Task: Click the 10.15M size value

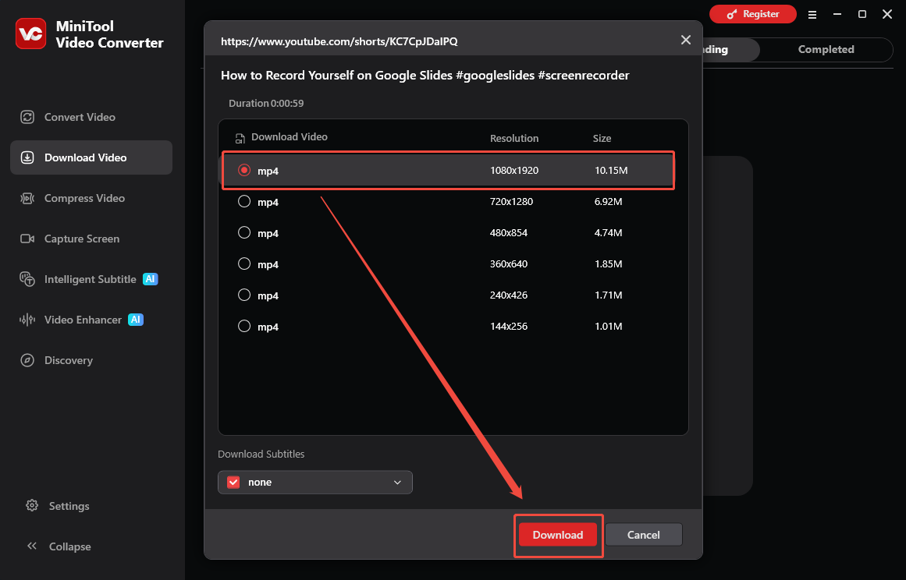Action: [611, 170]
